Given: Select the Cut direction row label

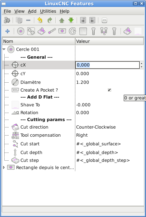Looking at the screenshot, I should (x=34, y=127).
